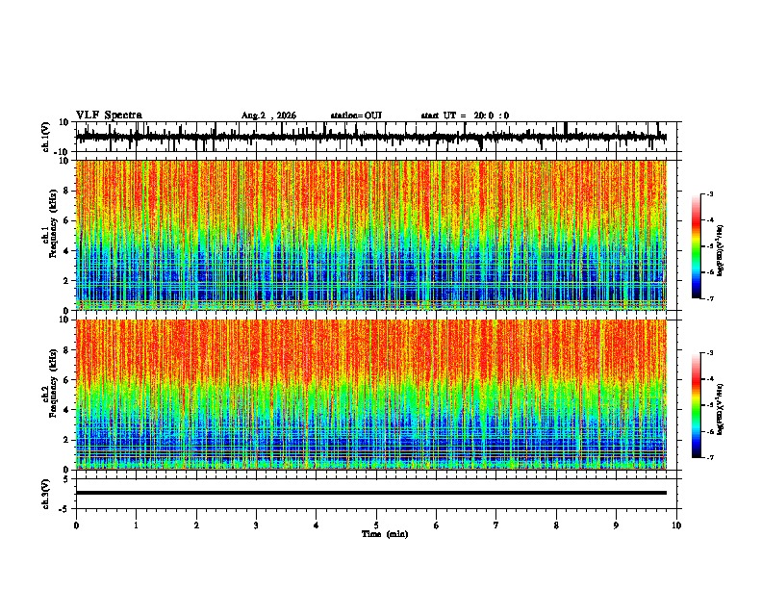Image resolution: width=762 pixels, height=589 pixels.
Task: Click the "2" kHz tick of ch.2 spectrogram
Action: [66, 440]
